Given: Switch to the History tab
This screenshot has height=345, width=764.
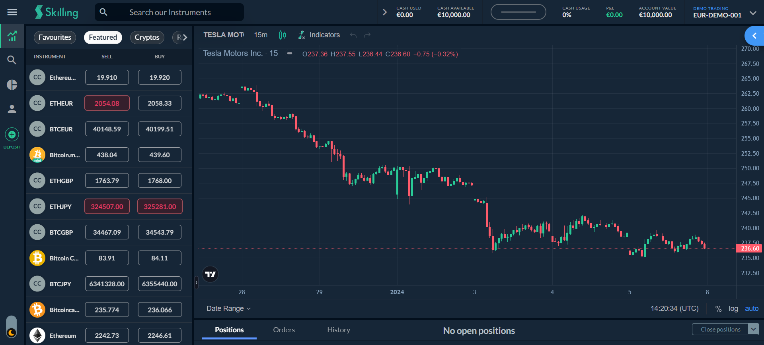Looking at the screenshot, I should (x=339, y=330).
